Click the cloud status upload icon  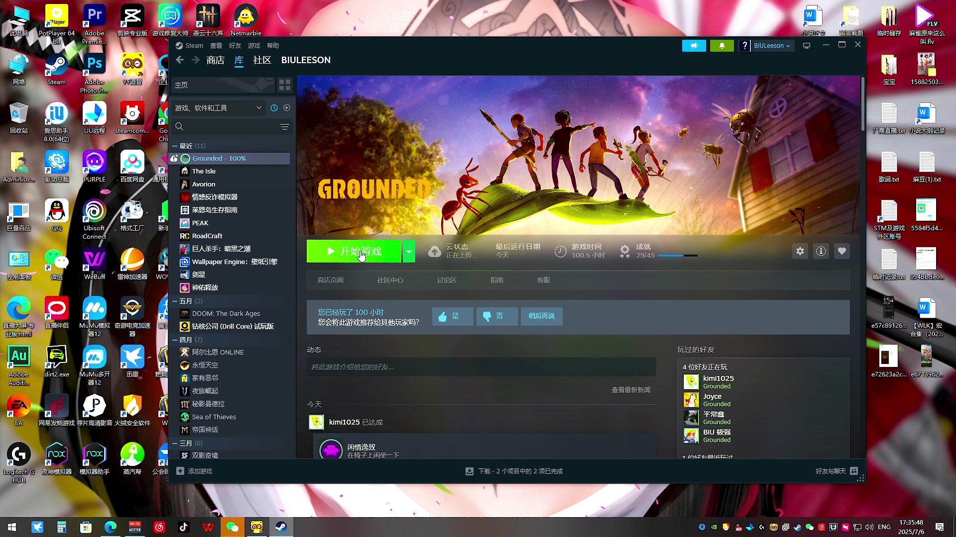435,251
